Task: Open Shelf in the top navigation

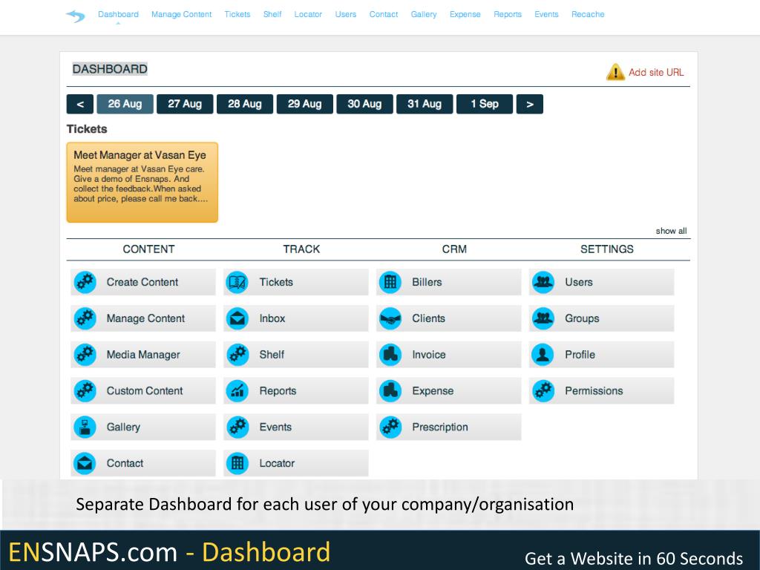Action: pos(272,15)
